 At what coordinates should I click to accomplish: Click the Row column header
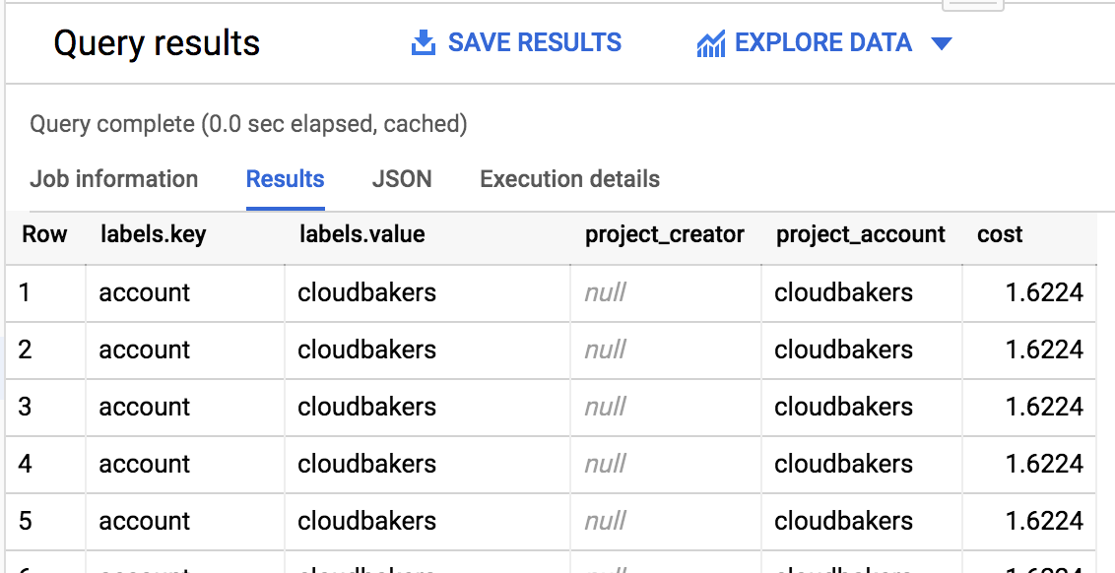pyautogui.click(x=44, y=234)
